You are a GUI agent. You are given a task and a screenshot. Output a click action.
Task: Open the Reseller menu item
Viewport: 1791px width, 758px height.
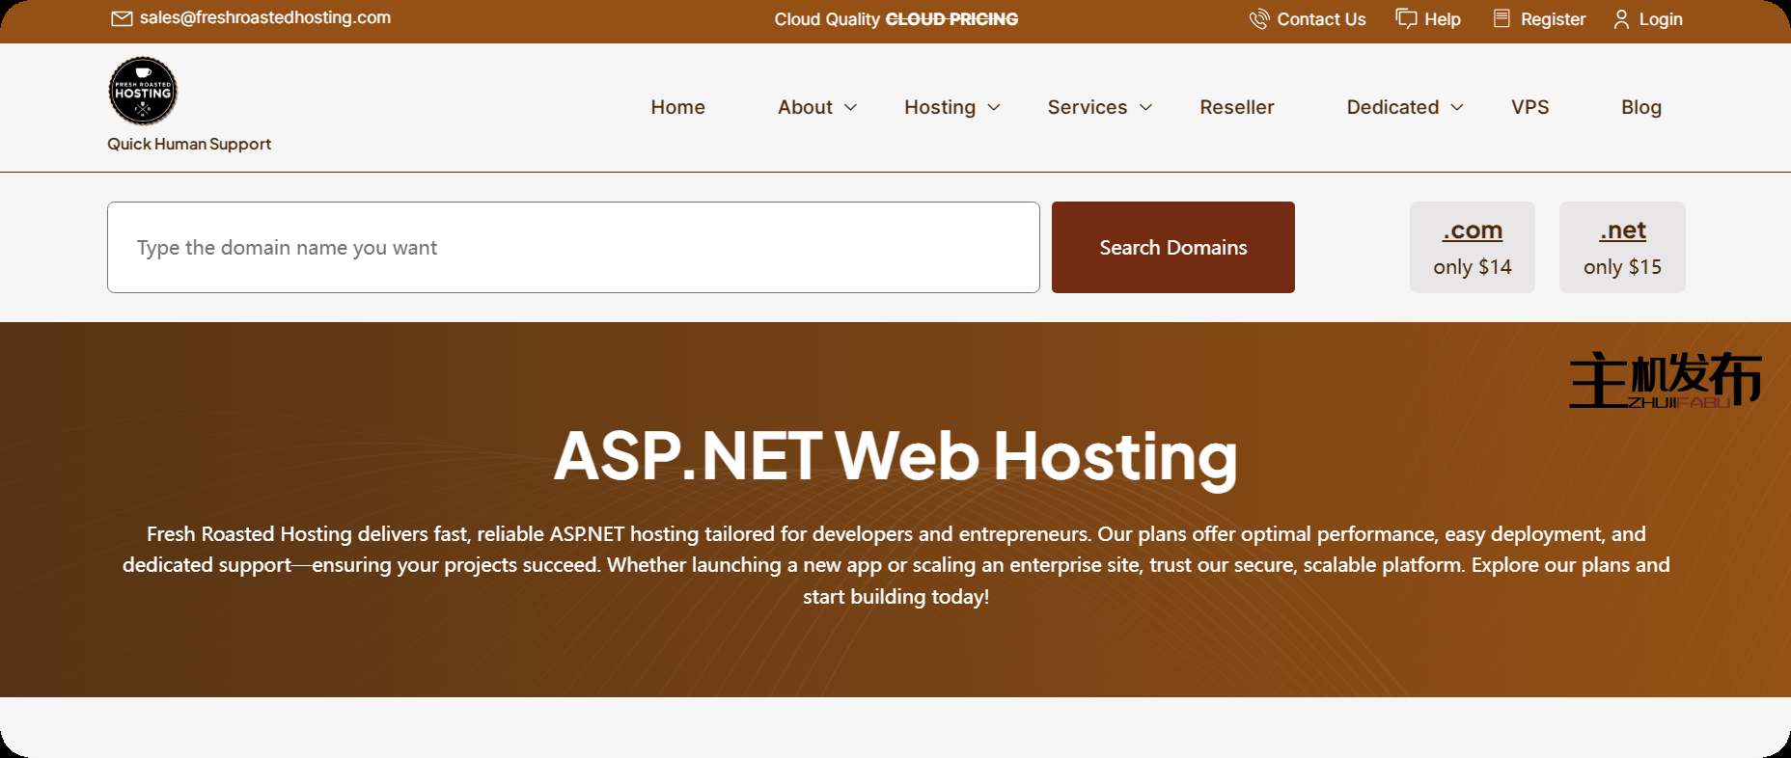[x=1236, y=107]
